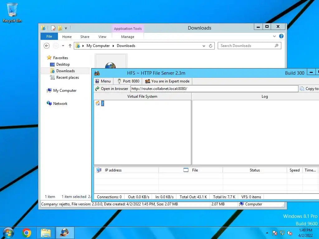The image size is (319, 239).
Task: Switch to HFS taskbar button
Action: 65,233
